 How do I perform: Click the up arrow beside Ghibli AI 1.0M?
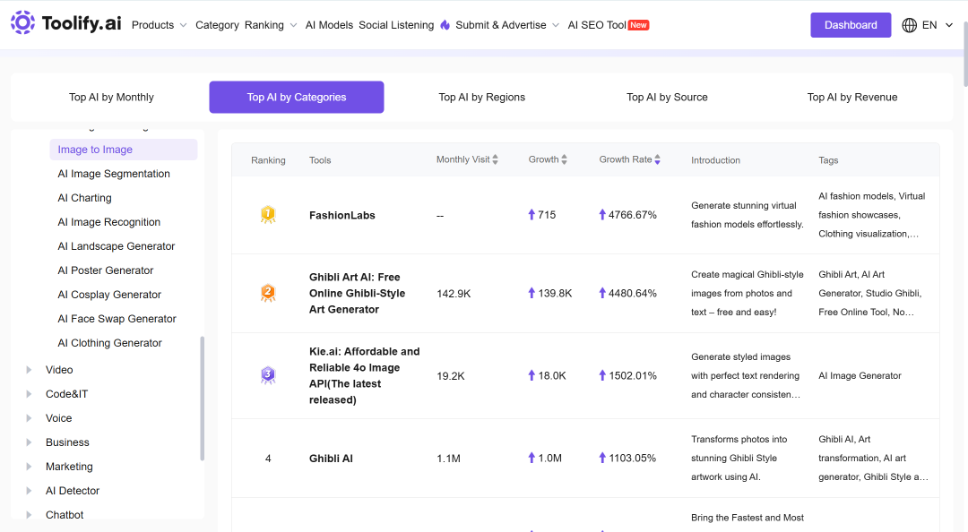532,458
